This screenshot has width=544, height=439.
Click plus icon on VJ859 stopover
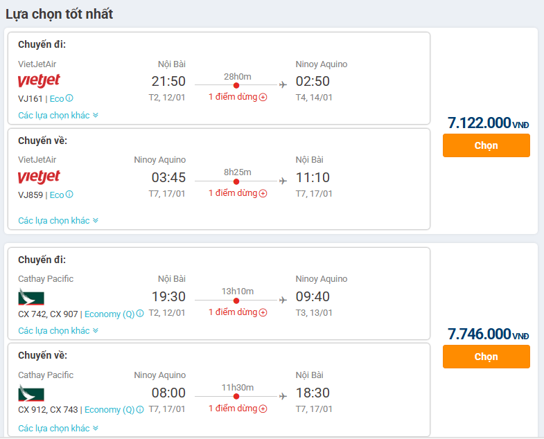(x=263, y=193)
